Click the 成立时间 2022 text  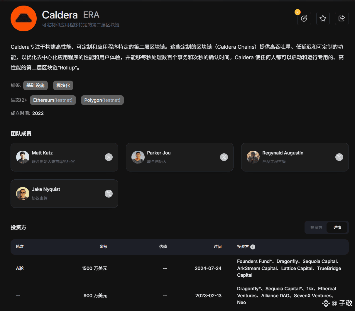tap(27, 113)
